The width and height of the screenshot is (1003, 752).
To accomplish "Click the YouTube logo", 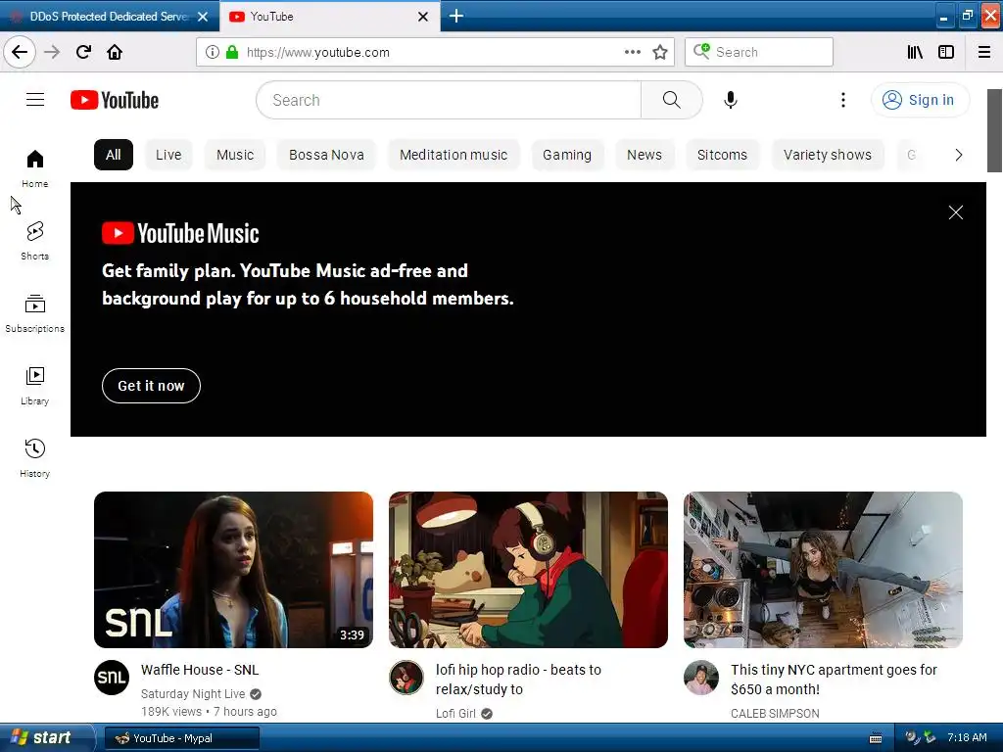I will coord(115,100).
